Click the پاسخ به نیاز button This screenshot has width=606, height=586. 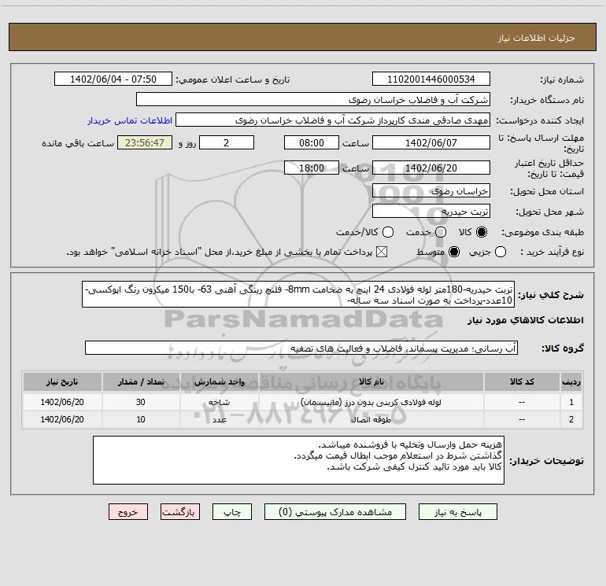tap(458, 512)
